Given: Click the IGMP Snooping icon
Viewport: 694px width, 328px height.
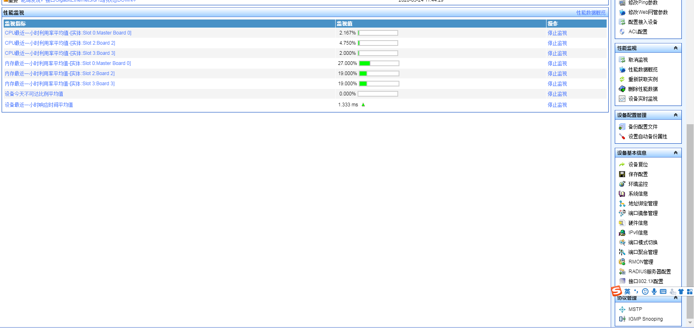Looking at the screenshot, I should (x=622, y=319).
